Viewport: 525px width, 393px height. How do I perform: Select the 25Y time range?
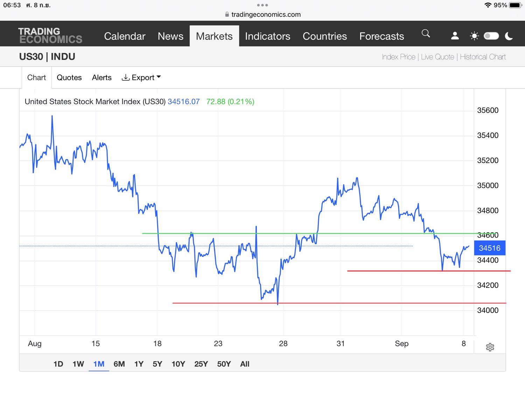pyautogui.click(x=201, y=364)
